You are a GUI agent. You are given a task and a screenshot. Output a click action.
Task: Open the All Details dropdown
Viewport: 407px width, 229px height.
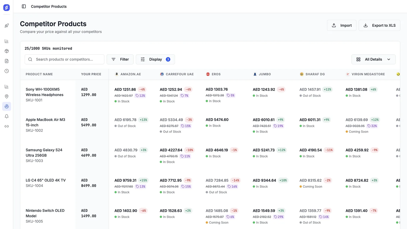point(373,59)
